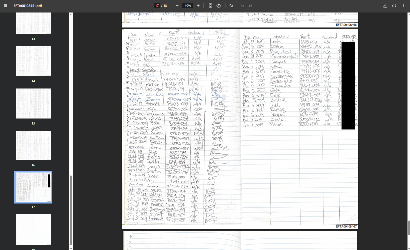Screen dimensions: 410x250
Task: Click the main document scrollbar handle
Action: click(409, 228)
